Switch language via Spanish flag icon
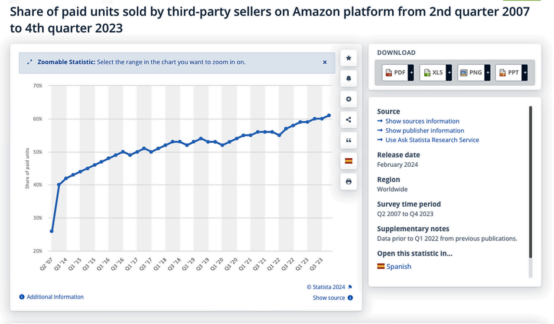The height and width of the screenshot is (324, 554). pos(349,161)
